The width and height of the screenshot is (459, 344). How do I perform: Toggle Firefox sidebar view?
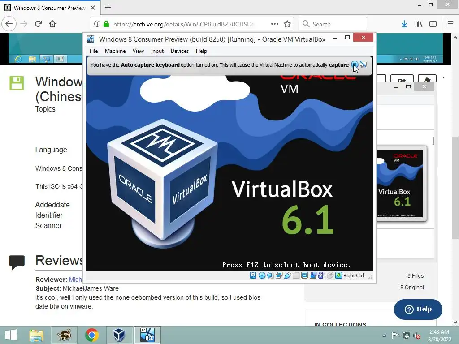[x=433, y=24]
